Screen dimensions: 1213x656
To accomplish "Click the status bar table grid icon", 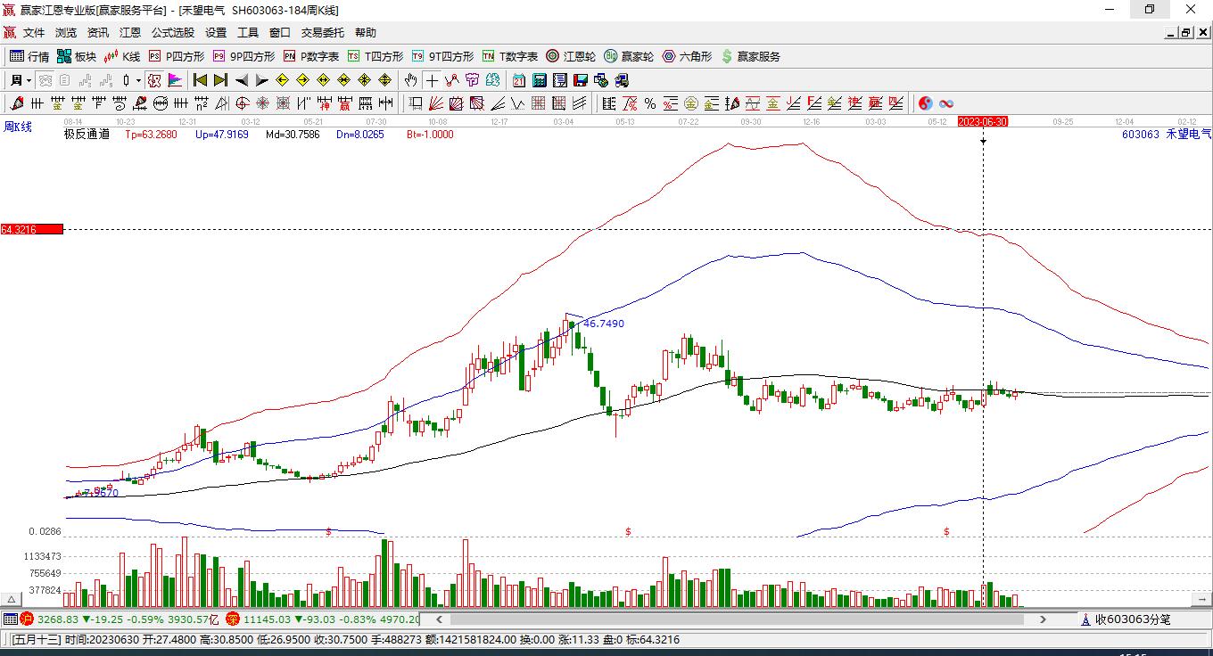I will [x=10, y=619].
